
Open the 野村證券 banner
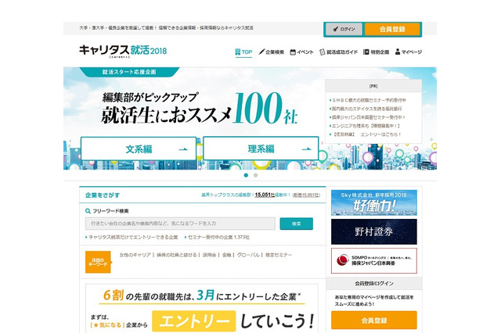pos(374,231)
